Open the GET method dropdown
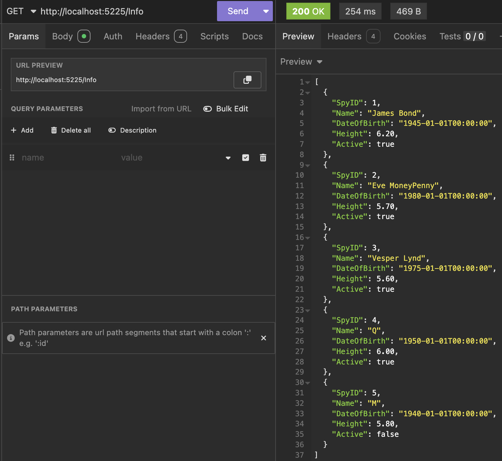502x461 pixels. click(x=33, y=11)
